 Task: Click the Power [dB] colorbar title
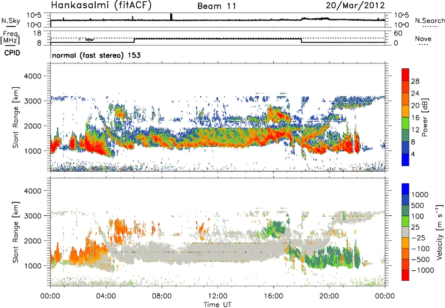[x=425, y=117]
